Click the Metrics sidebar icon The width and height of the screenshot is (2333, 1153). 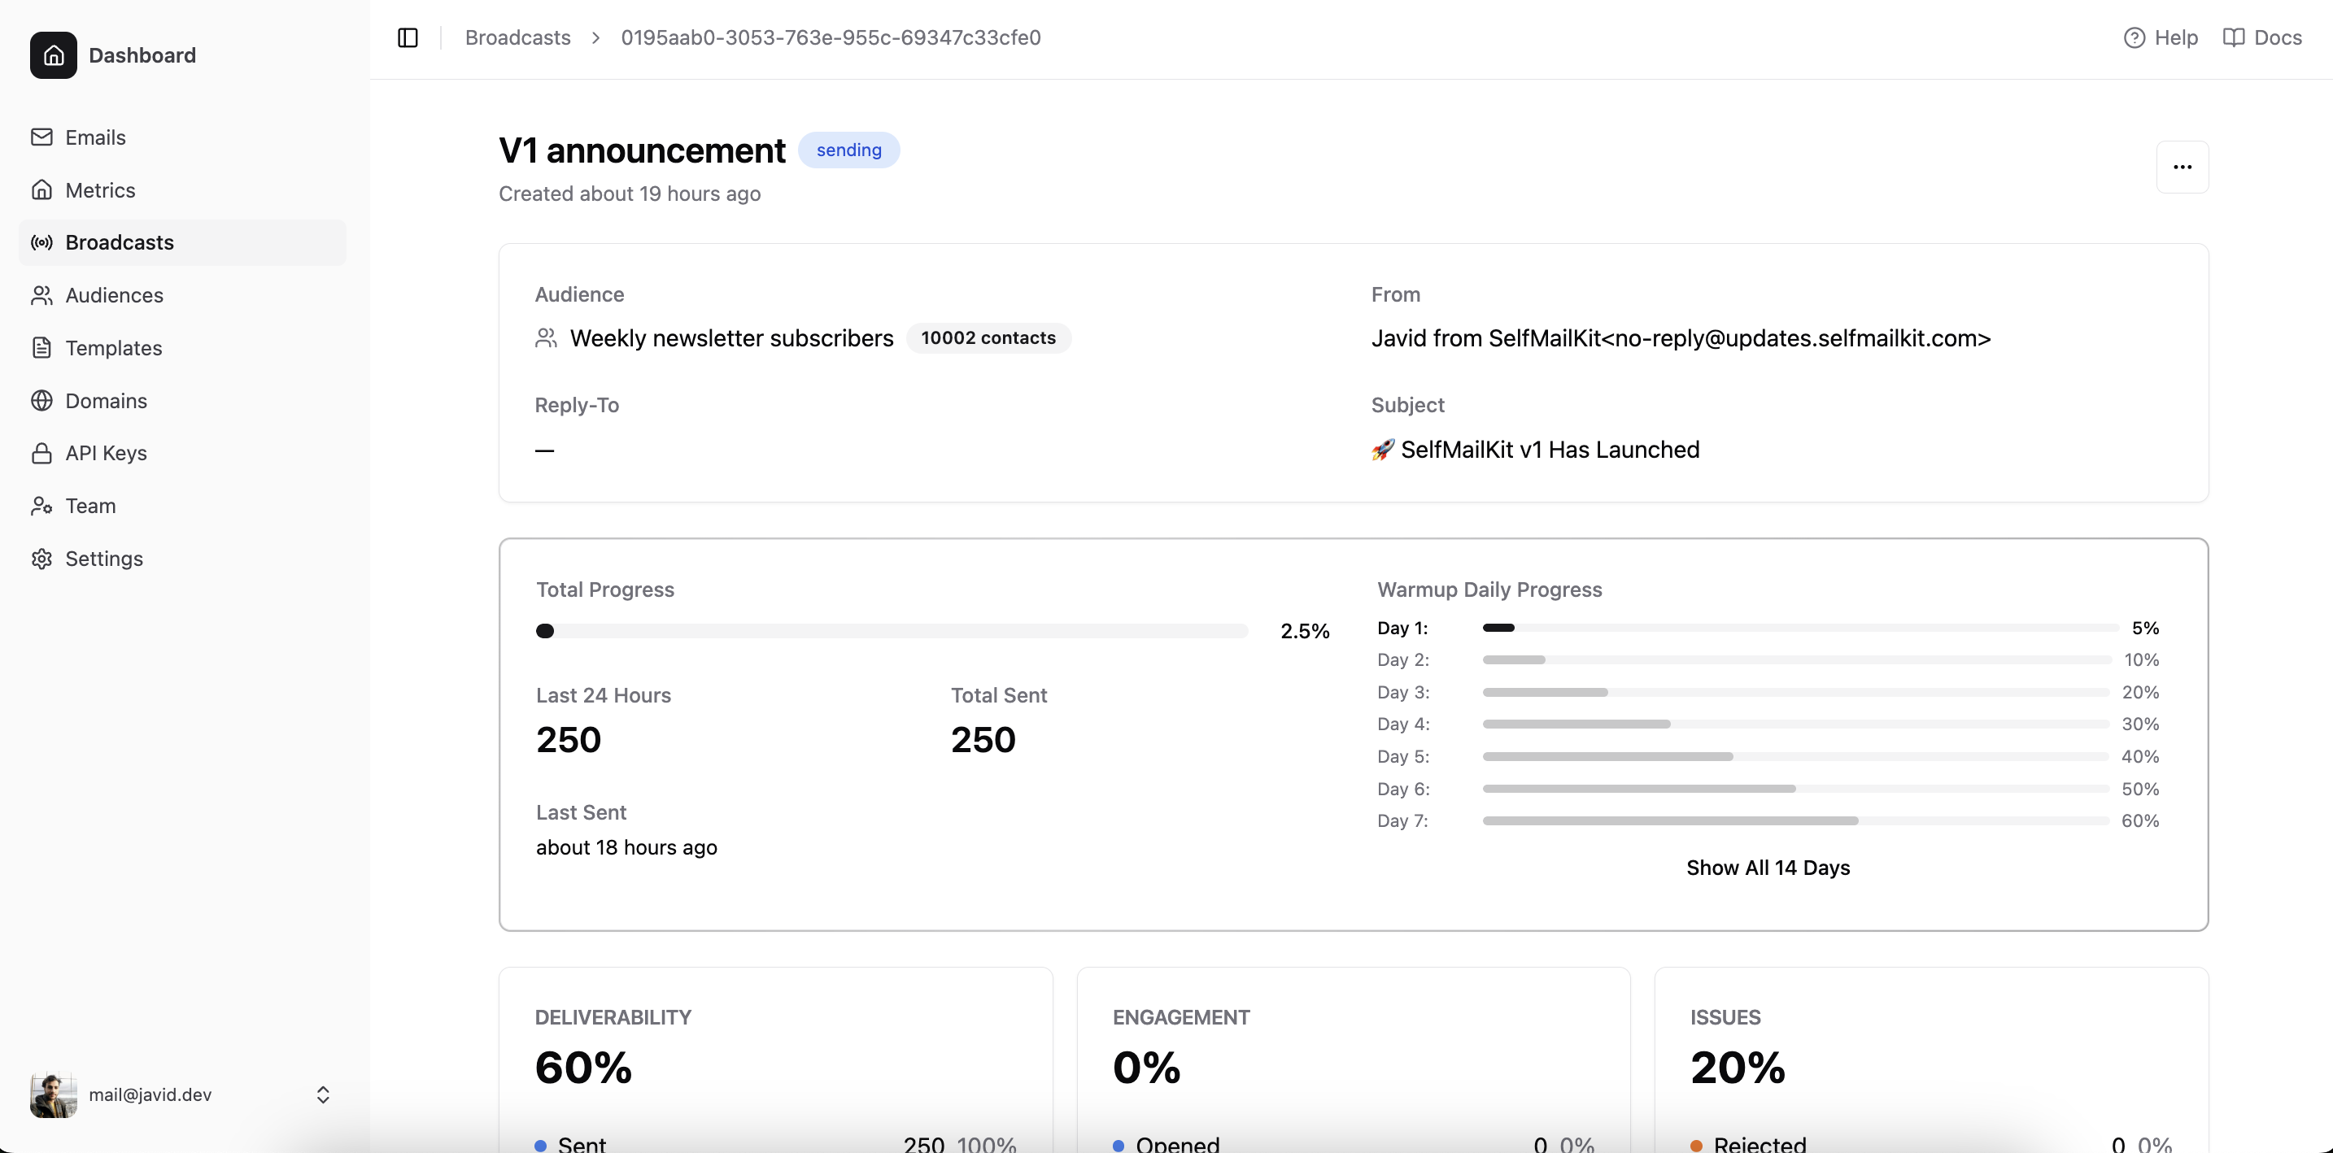click(x=41, y=189)
